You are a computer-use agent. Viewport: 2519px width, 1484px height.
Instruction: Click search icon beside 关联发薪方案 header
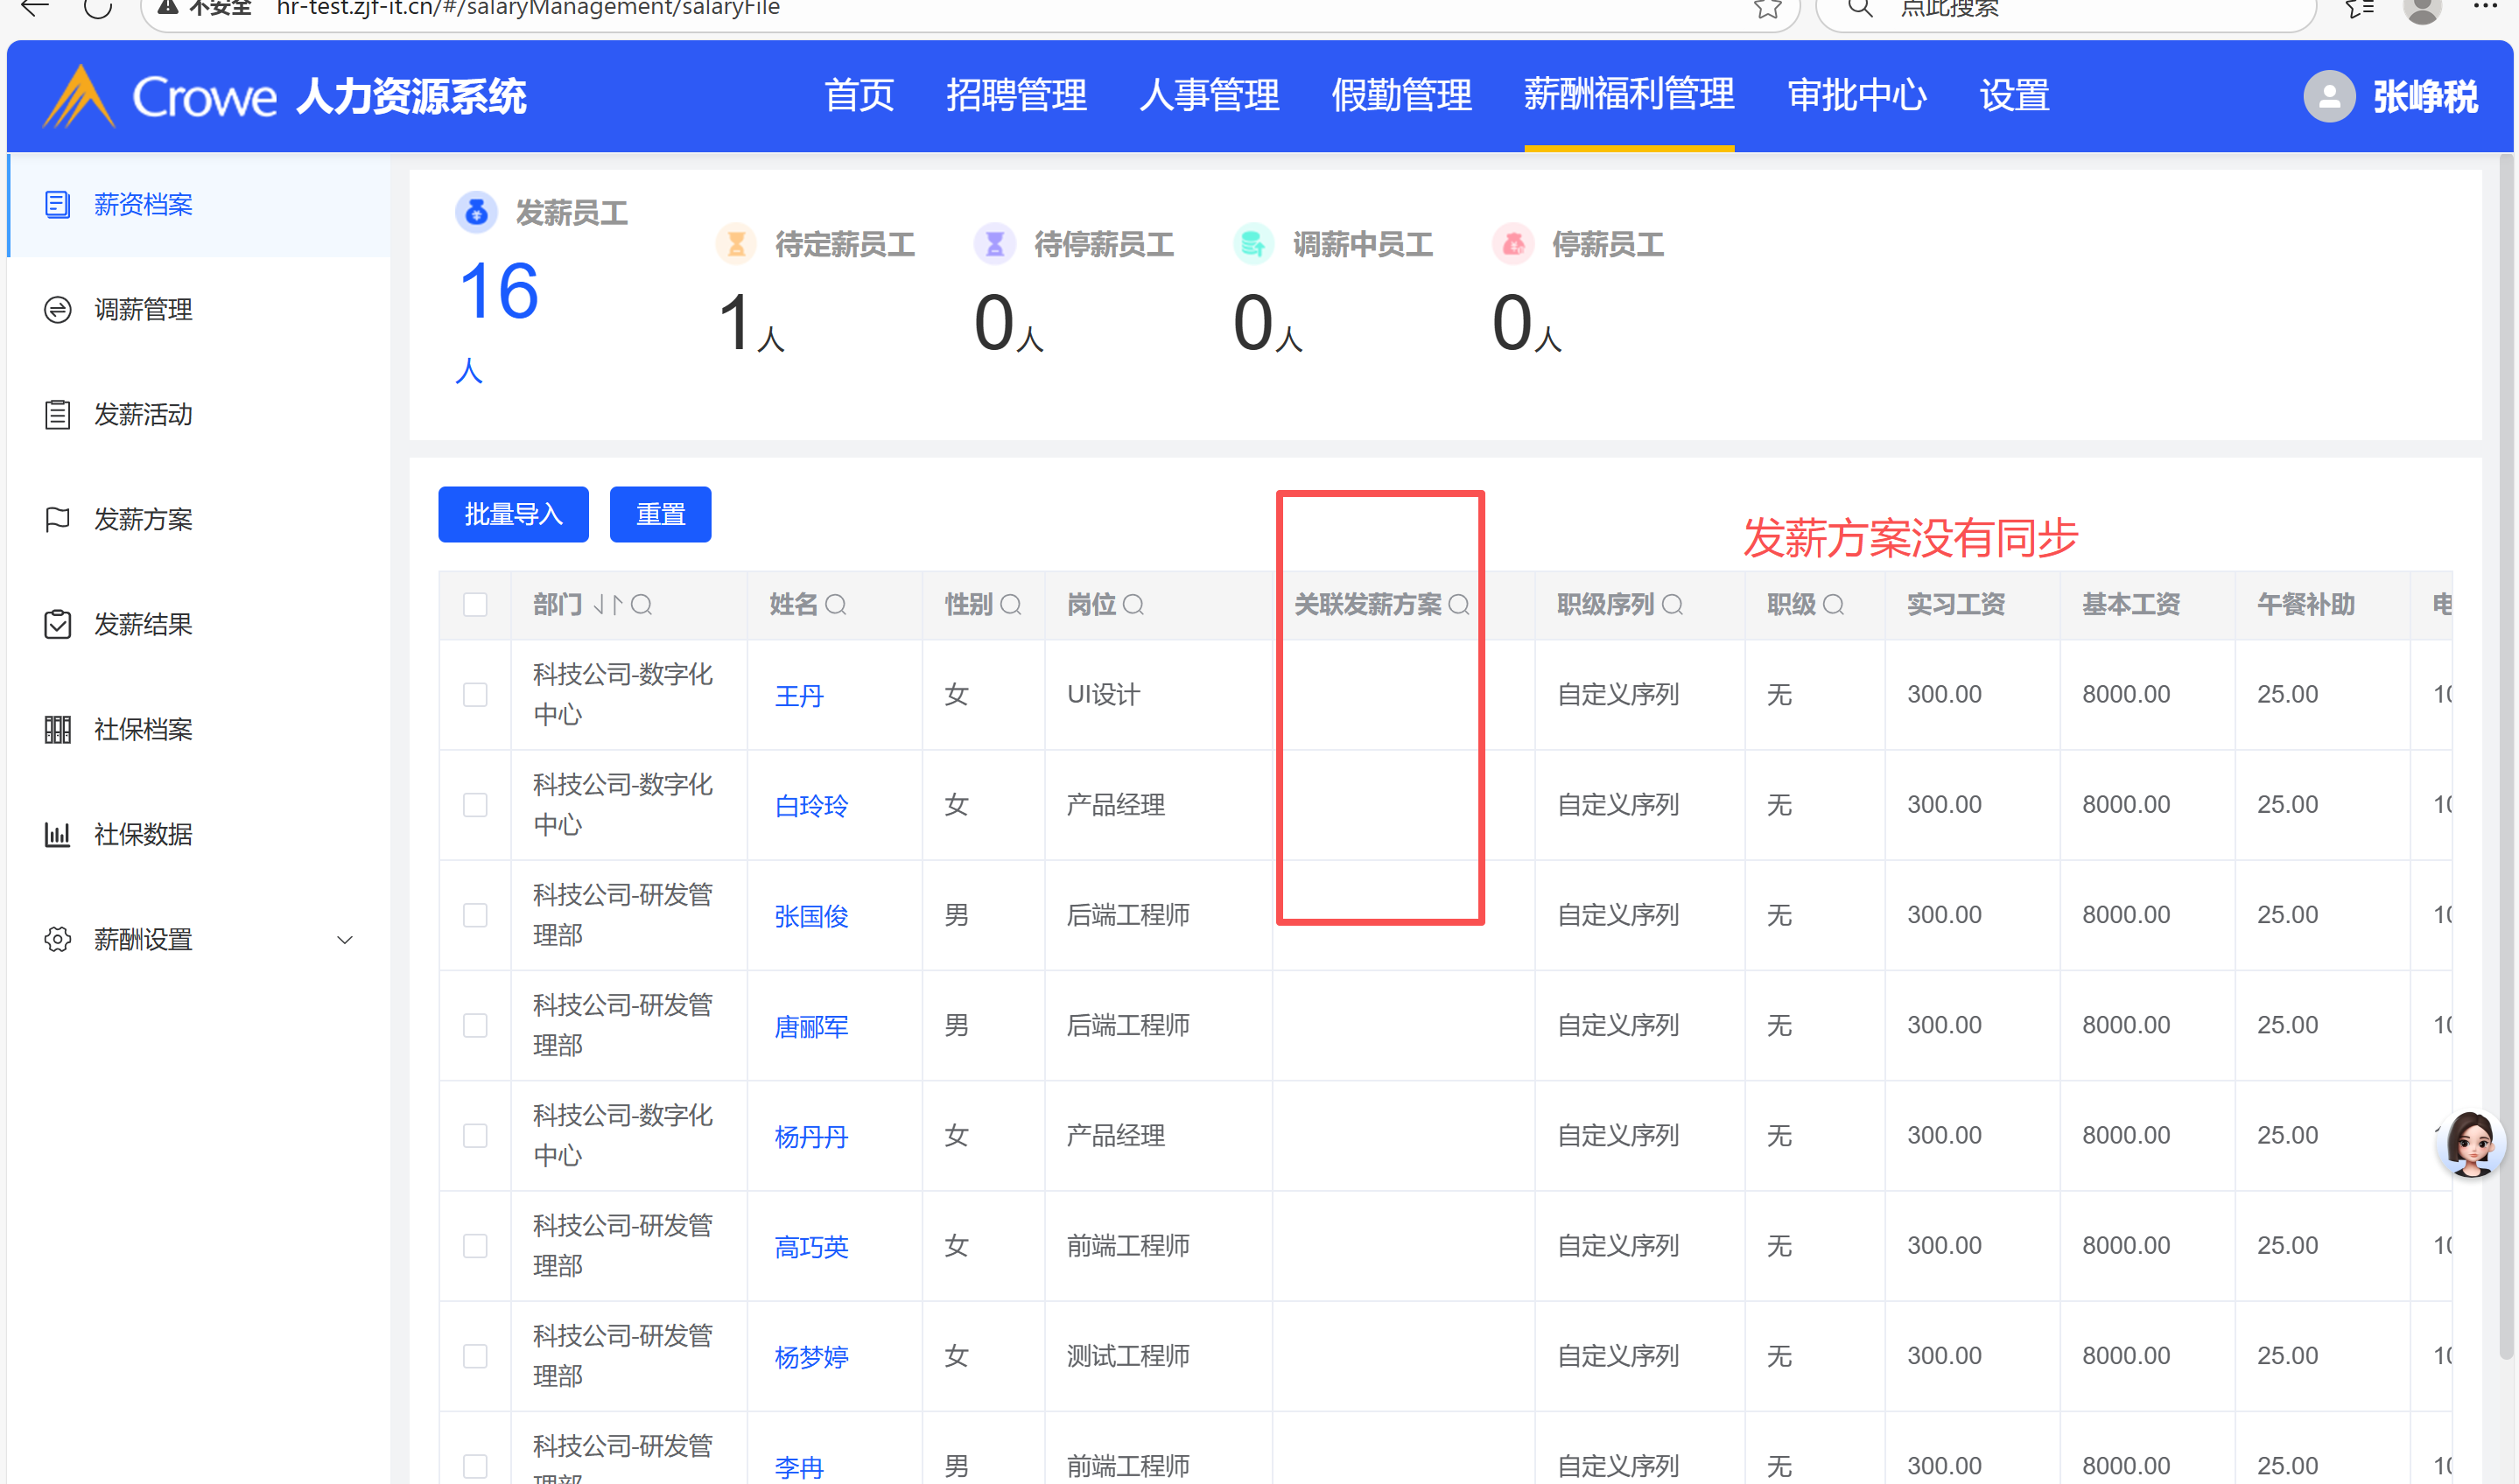pyautogui.click(x=1459, y=605)
